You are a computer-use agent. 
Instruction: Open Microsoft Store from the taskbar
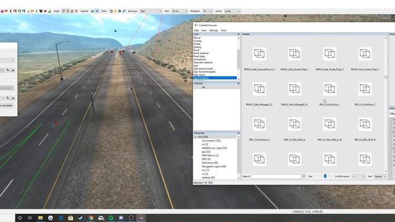[x=70, y=218]
